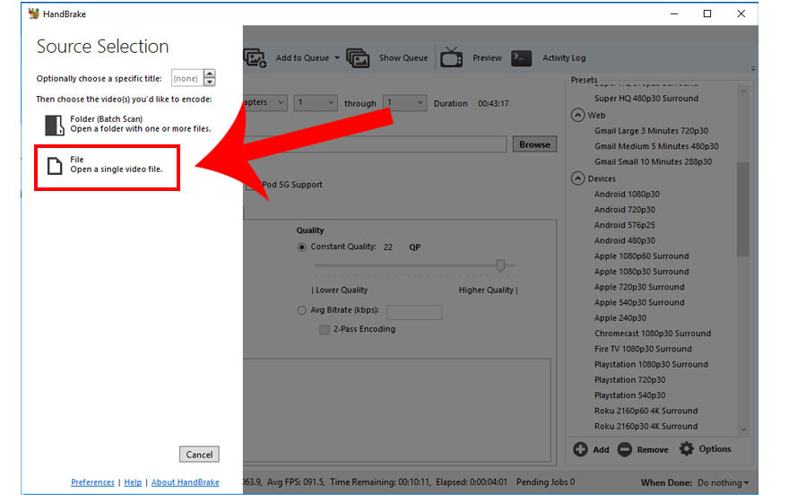Open the About HandBrake link
The height and width of the screenshot is (495, 789).
(186, 482)
